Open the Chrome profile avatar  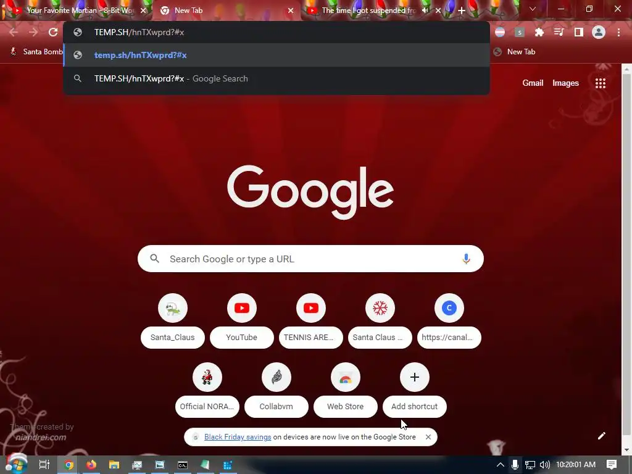point(599,32)
